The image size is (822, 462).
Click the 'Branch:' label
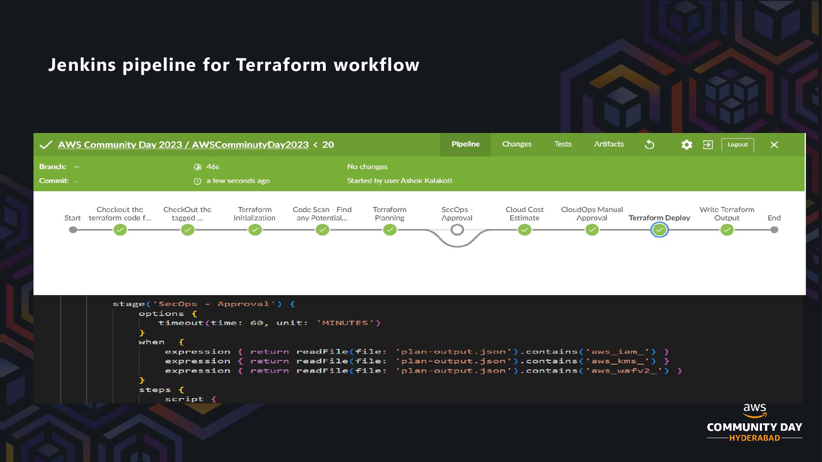click(53, 166)
